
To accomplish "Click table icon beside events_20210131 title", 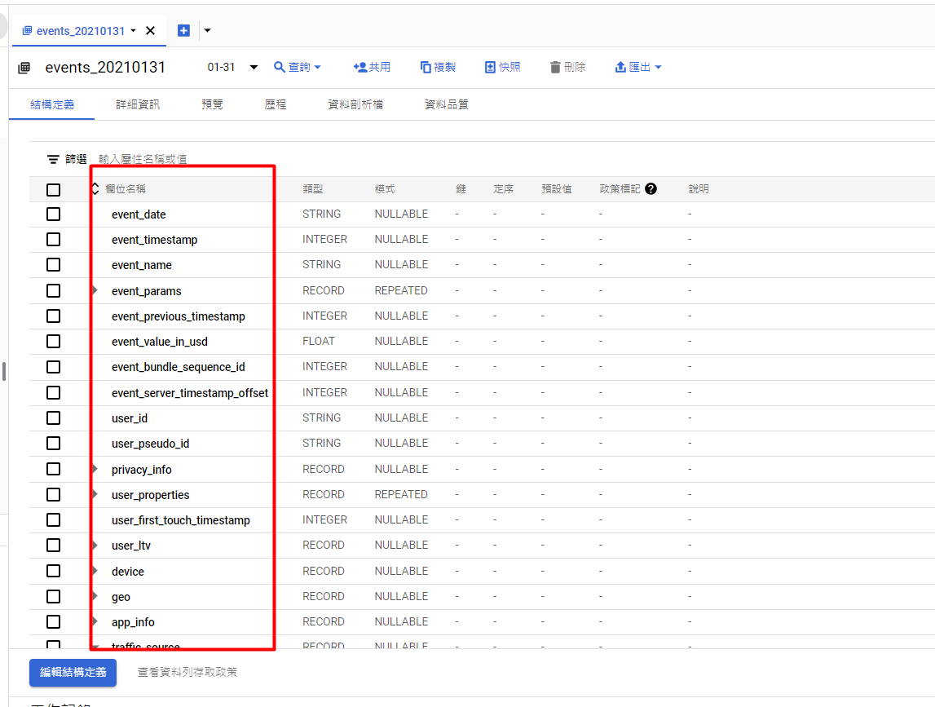I will click(x=24, y=68).
